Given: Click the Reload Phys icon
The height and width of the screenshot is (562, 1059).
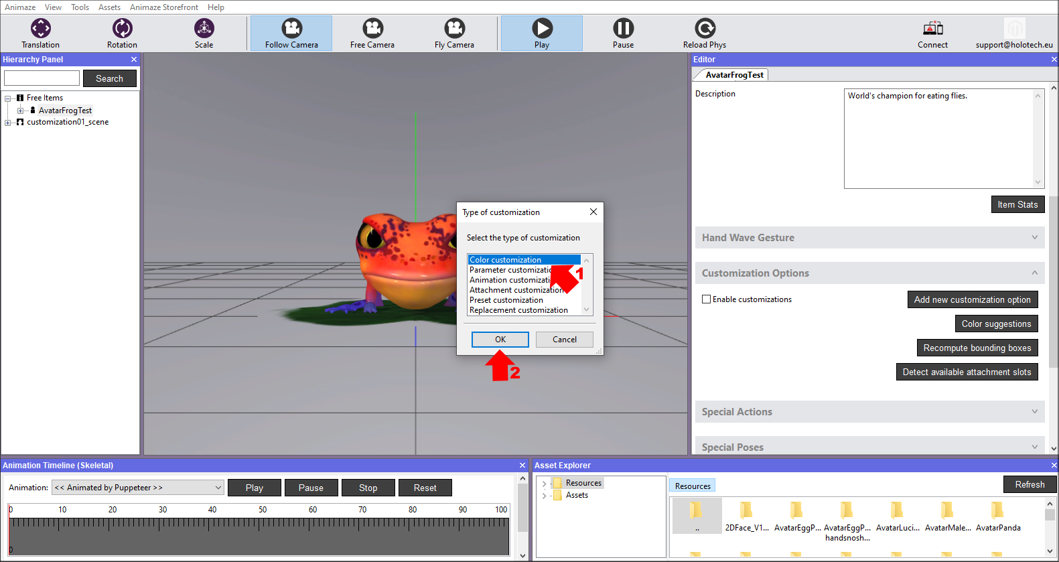Looking at the screenshot, I should (x=705, y=29).
